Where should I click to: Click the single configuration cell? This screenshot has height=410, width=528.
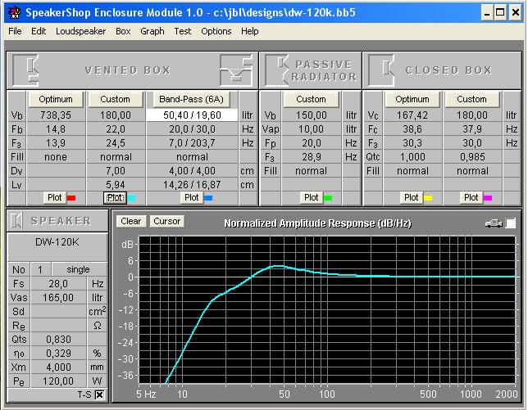pos(79,269)
